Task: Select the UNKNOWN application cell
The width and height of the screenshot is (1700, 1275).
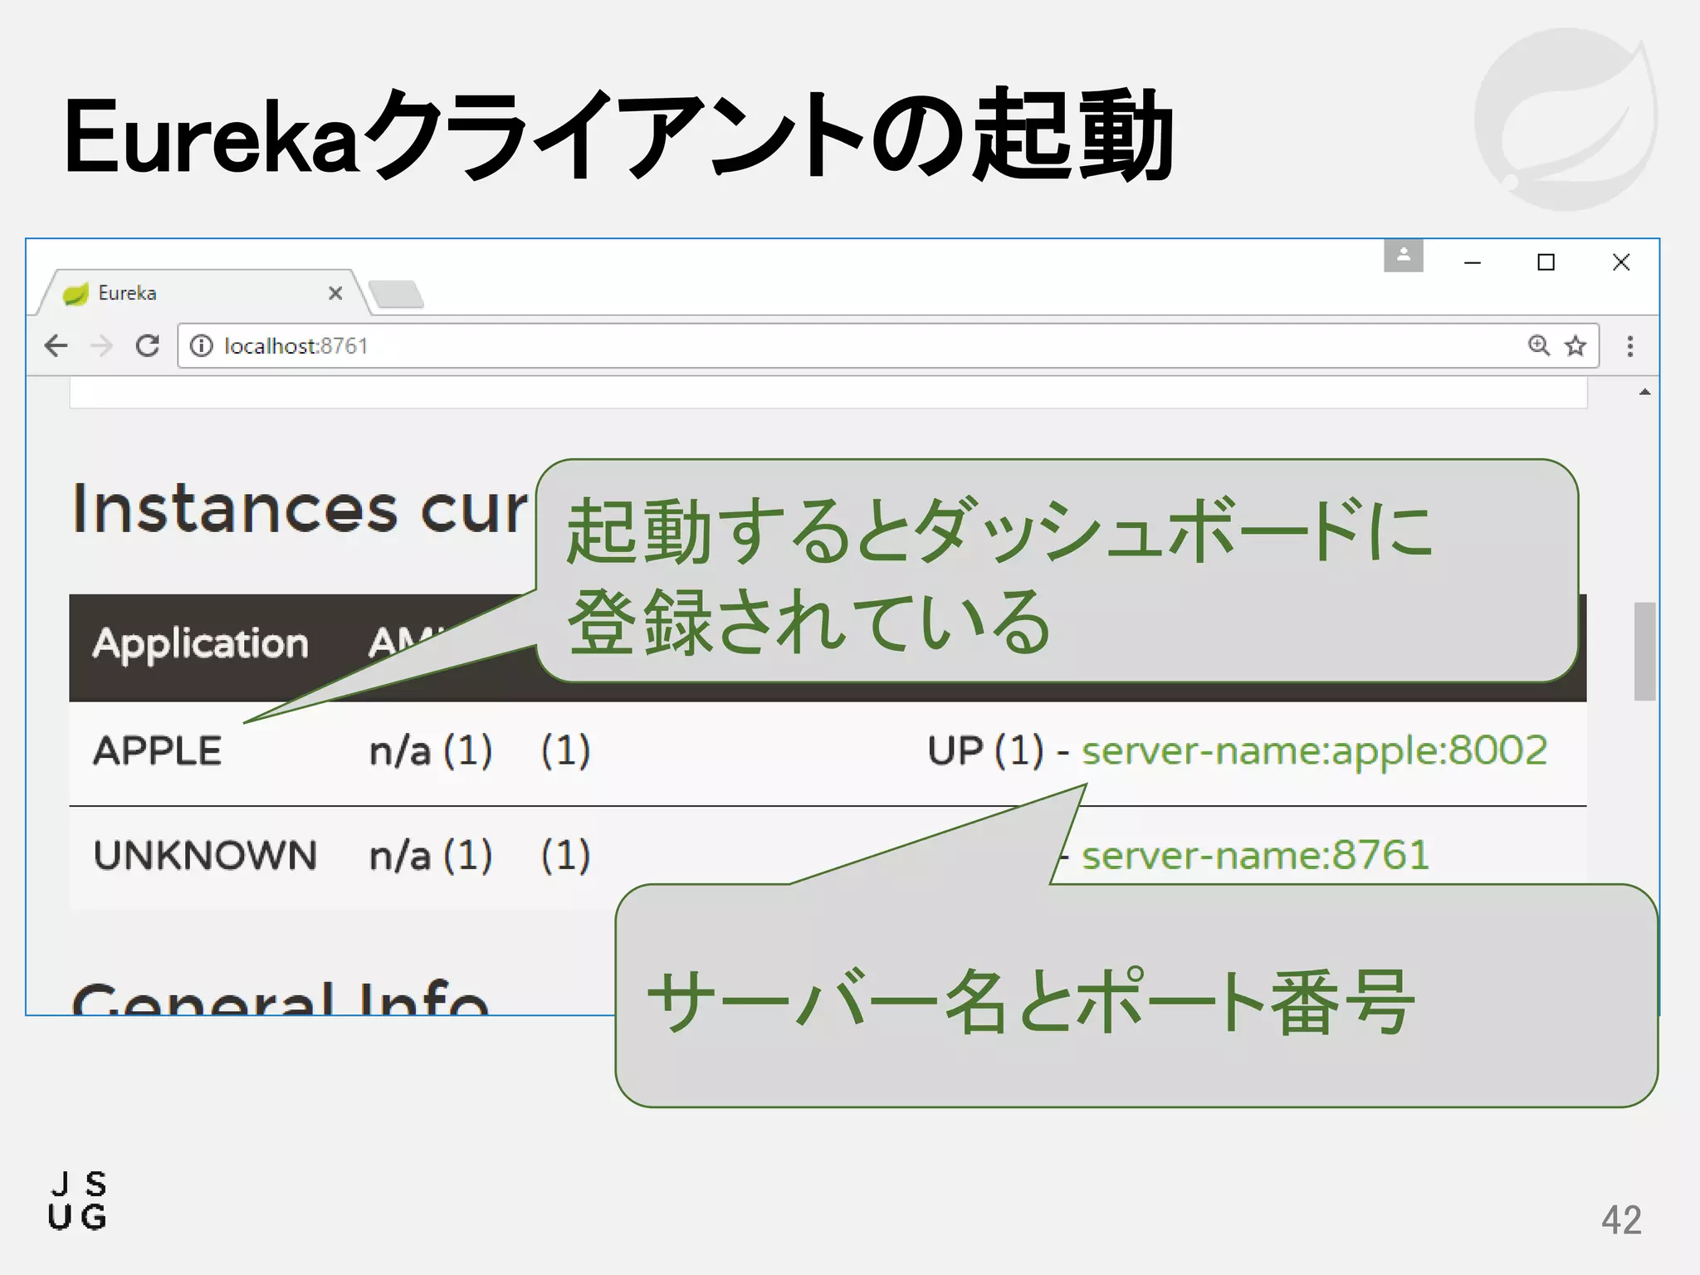Action: tap(205, 856)
